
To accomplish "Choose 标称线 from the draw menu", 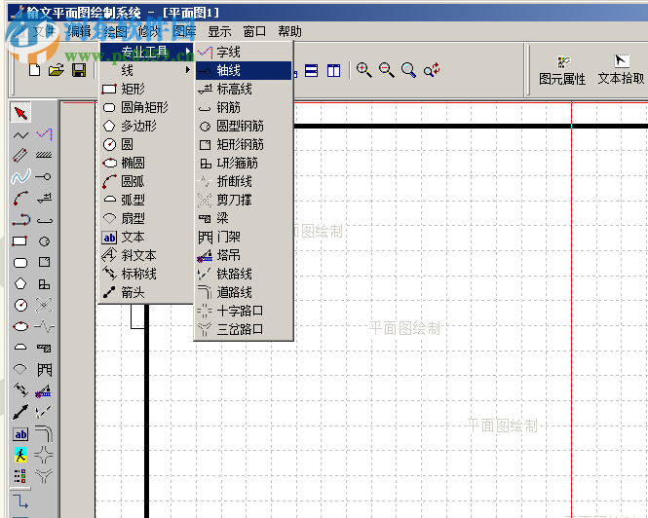I will tap(147, 274).
